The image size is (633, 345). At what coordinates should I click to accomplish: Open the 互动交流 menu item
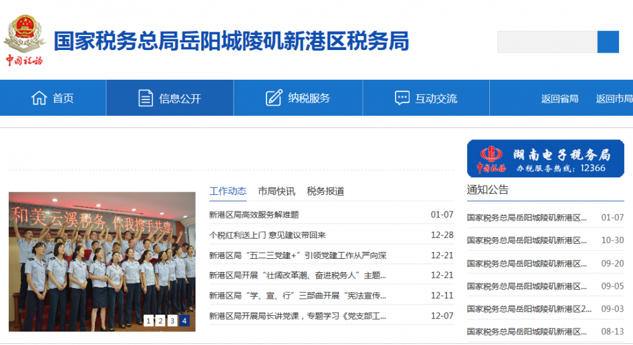[426, 98]
